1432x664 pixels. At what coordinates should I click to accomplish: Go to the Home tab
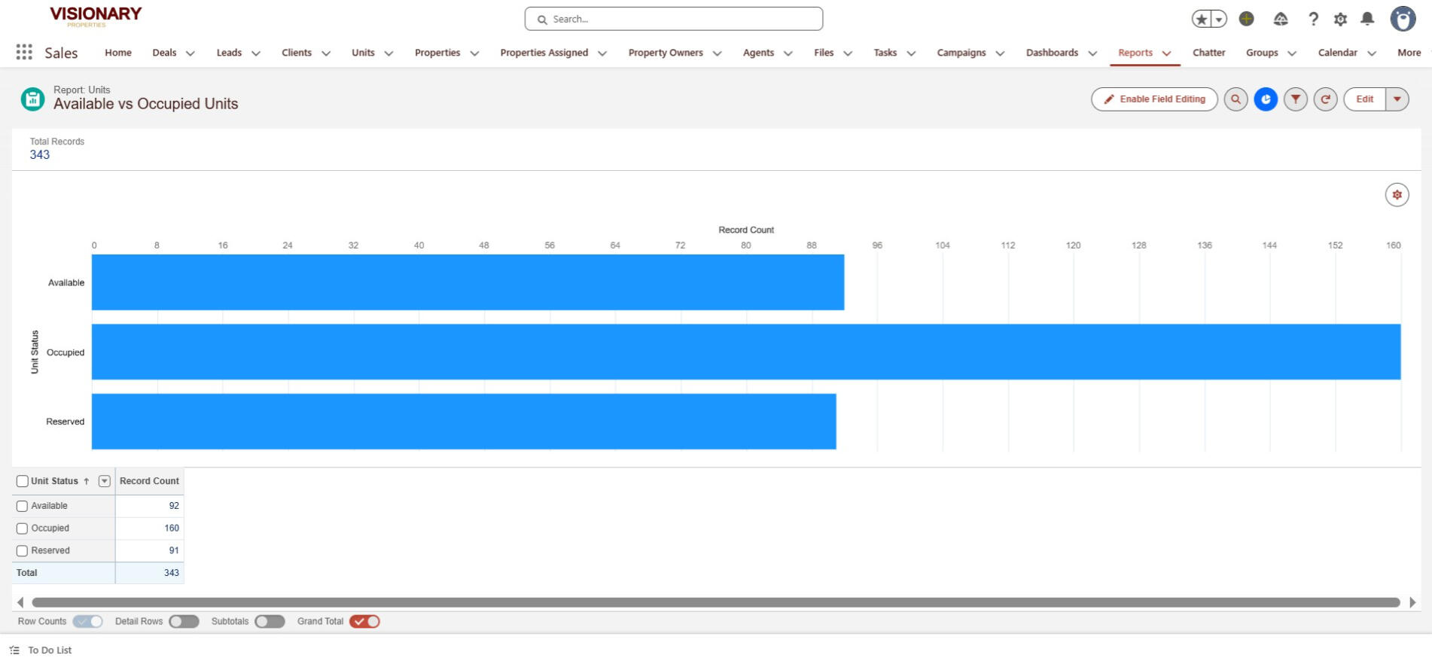tap(118, 53)
